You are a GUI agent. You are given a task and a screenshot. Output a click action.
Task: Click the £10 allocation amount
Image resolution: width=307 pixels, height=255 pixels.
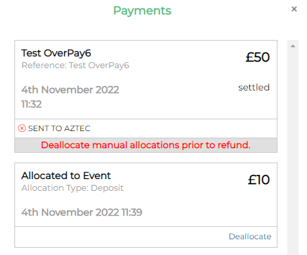pos(258,180)
